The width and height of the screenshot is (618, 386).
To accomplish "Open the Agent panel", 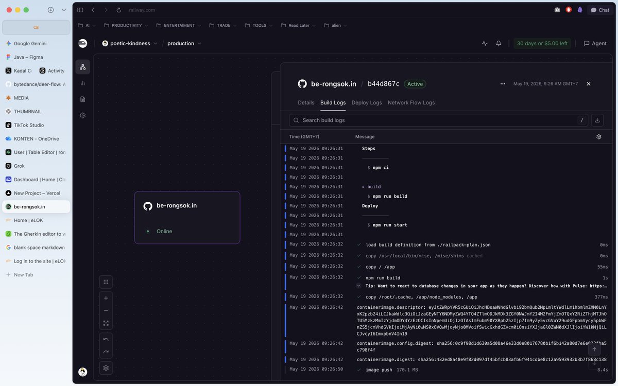I will point(595,44).
